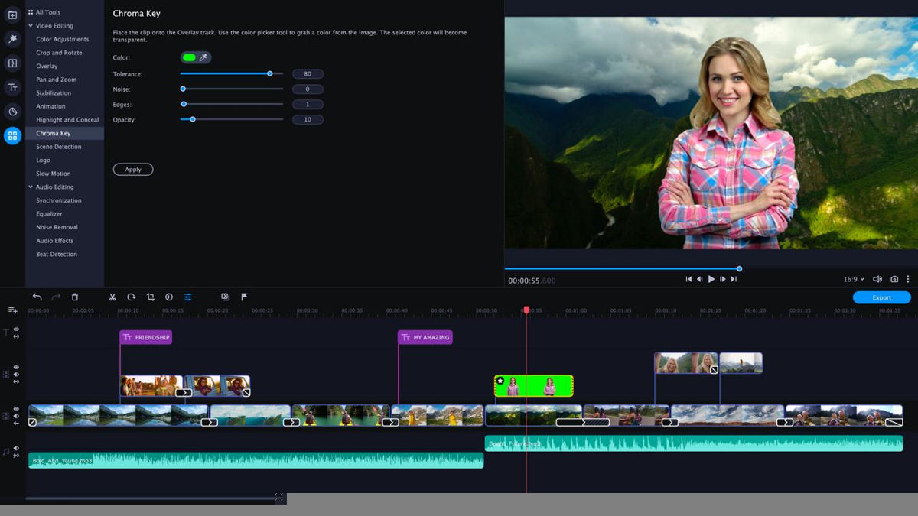Open Highlight and Conceal tool
This screenshot has width=918, height=516.
(67, 120)
